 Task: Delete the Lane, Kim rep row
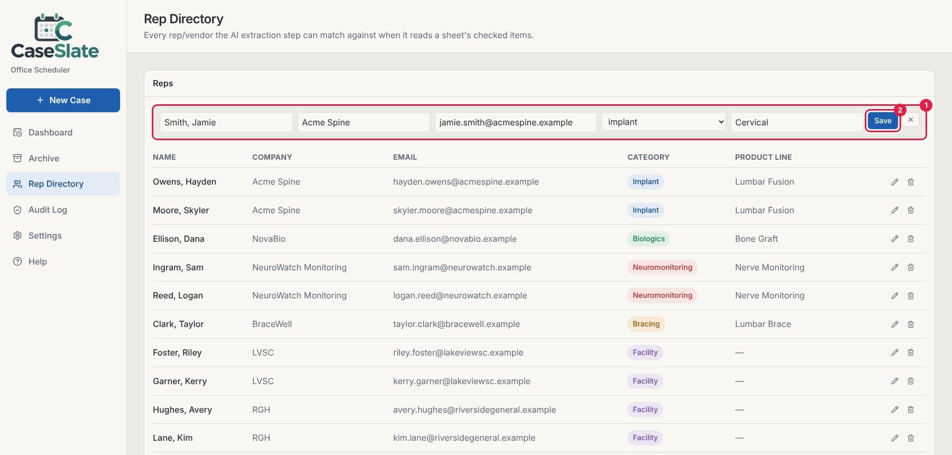point(911,438)
